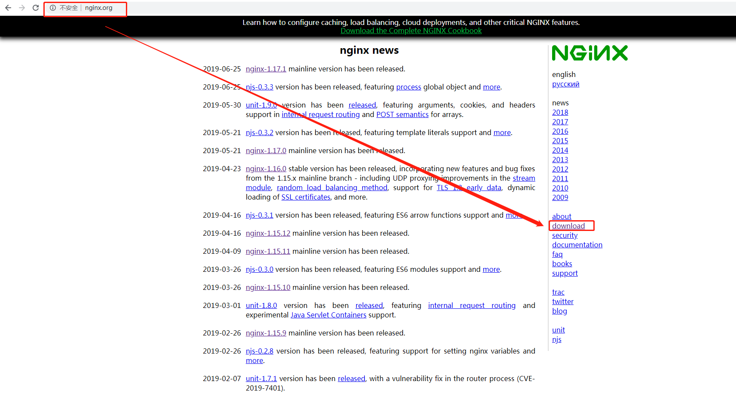The image size is (736, 403).
Task: Open the blog link
Action: coord(559,311)
